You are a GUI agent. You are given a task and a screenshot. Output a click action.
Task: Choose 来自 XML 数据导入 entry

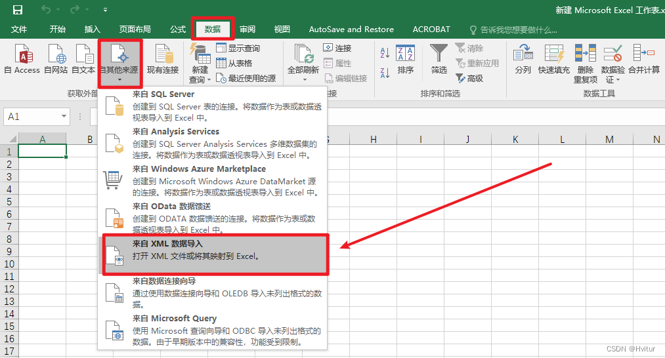215,255
